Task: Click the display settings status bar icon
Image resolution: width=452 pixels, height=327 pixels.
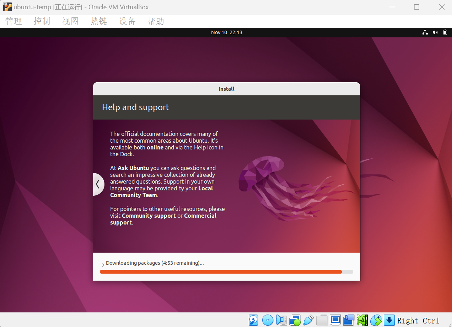Action: 335,320
